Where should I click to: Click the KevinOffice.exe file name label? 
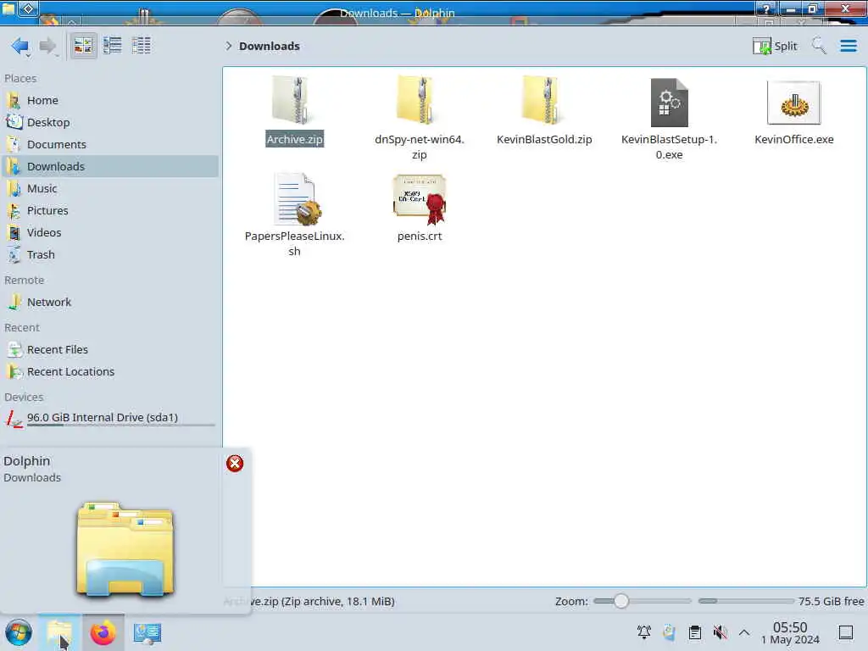[793, 140]
